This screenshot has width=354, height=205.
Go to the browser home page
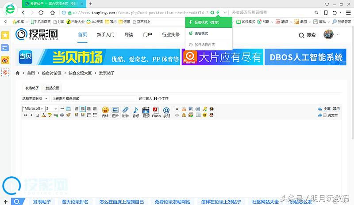tap(52, 13)
